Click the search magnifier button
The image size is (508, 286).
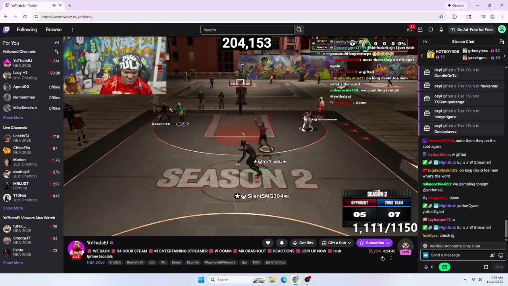click(x=299, y=30)
